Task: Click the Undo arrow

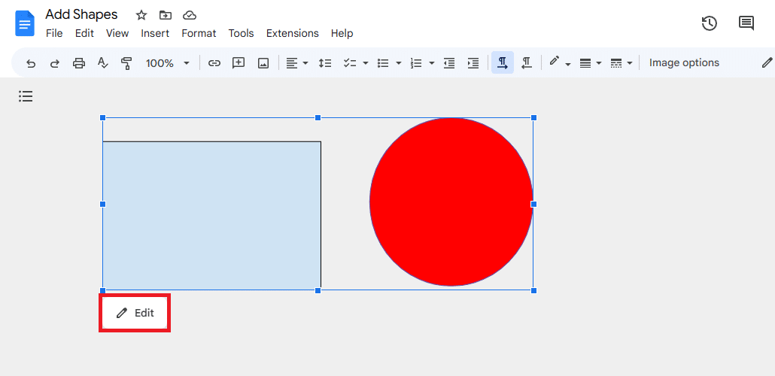Action: pyautogui.click(x=31, y=63)
